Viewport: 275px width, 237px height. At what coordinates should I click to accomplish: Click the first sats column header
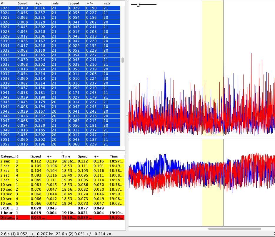[x=59, y=3]
